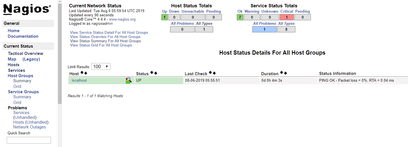Open the Map view
The image size is (408, 147).
12,59
